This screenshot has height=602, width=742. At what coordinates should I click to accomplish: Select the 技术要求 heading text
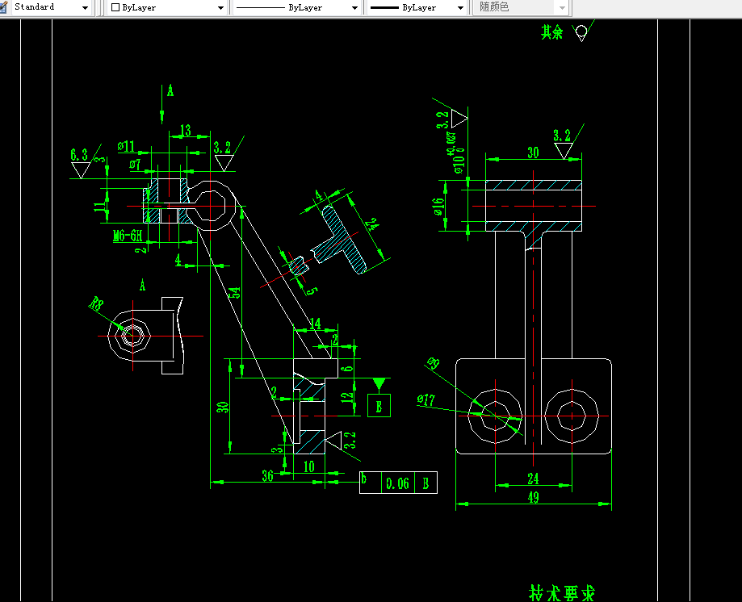[x=562, y=593]
